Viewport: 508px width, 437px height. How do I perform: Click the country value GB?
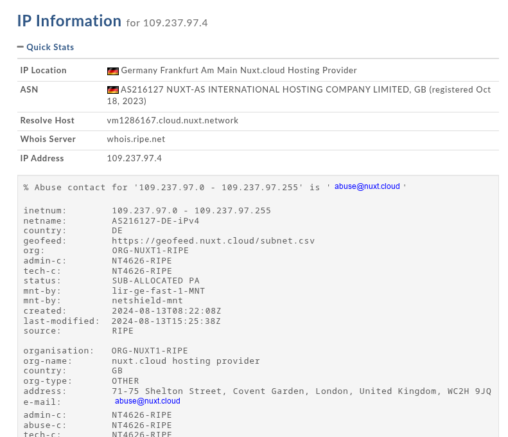coord(118,371)
